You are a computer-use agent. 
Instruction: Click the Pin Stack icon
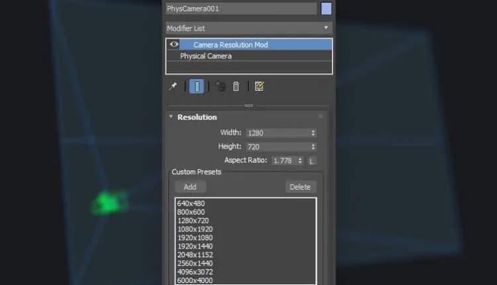173,86
